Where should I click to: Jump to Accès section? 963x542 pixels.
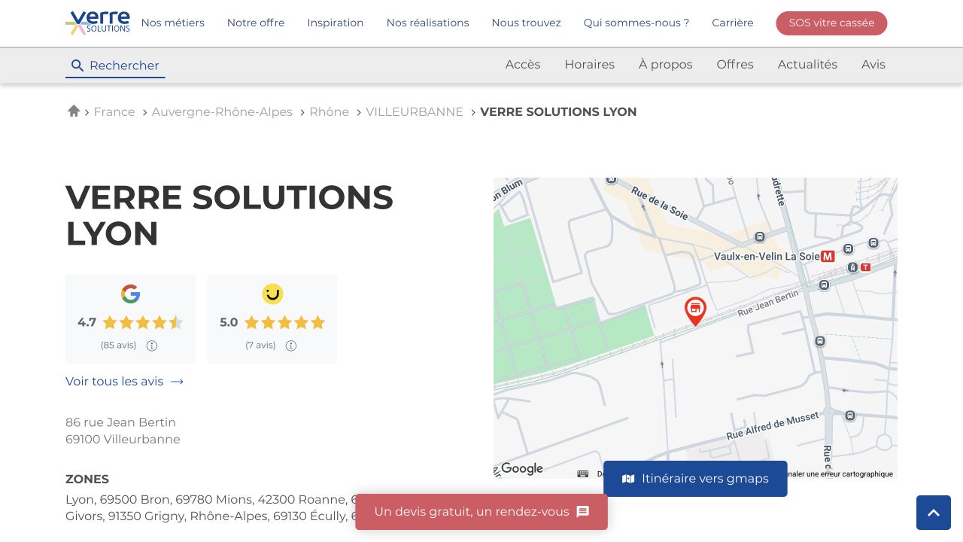523,65
